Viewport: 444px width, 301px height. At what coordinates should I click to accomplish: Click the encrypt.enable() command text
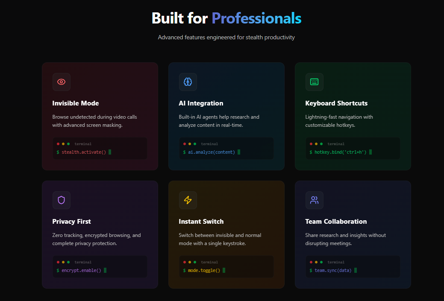point(81,270)
